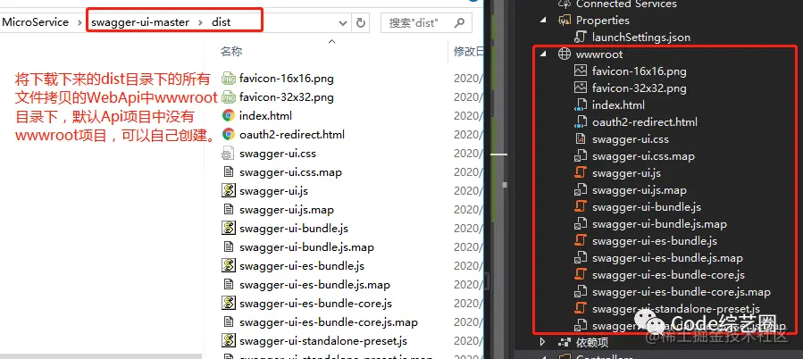Click favicon-32x32.png image icon in Solution Explorer
Viewport: 803px width, 359px height.
point(581,88)
